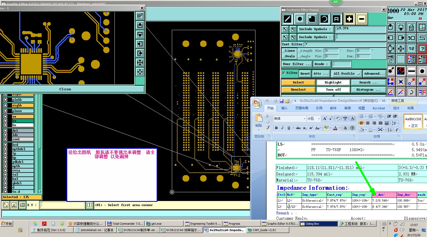Click the Histogram button
The width and height of the screenshot is (427, 237).
point(368,90)
